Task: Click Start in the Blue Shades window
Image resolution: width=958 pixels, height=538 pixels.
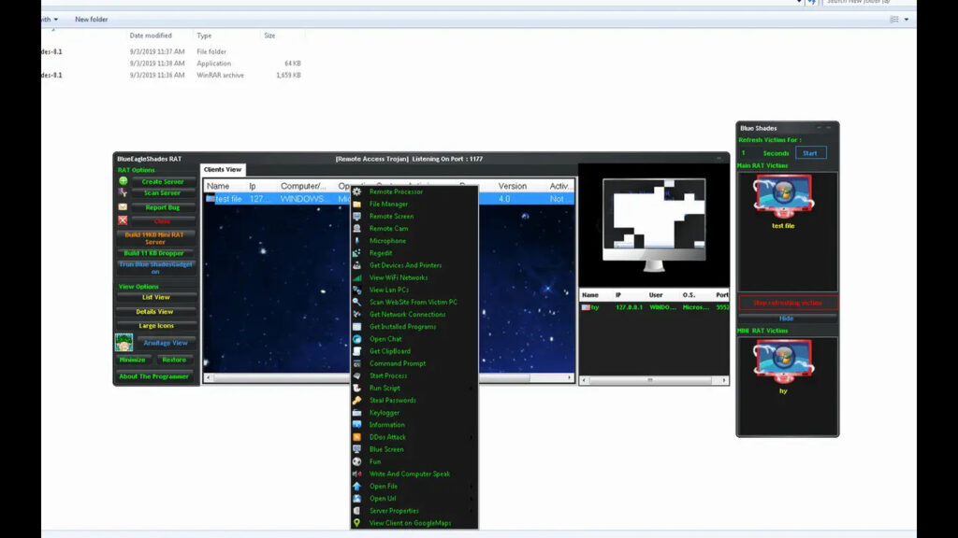Action: pyautogui.click(x=810, y=153)
